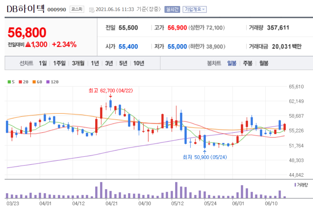Viewport: 313px width, 206px height.
Task: Click the 상한가 72,100 text
Action: (207, 28)
